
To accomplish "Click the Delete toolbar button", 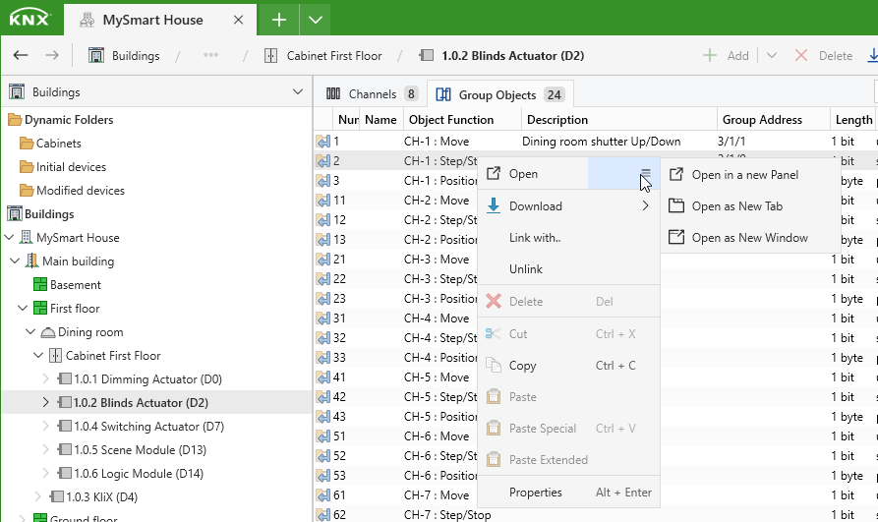I will [824, 55].
